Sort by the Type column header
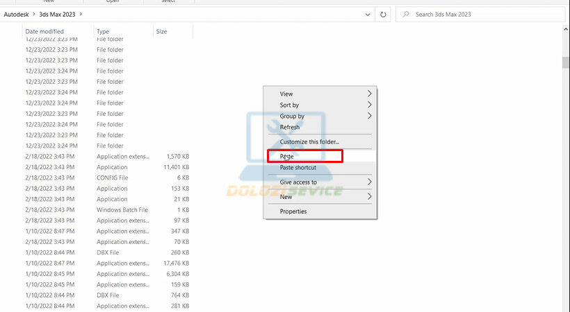The width and height of the screenshot is (570, 312). pyautogui.click(x=103, y=32)
